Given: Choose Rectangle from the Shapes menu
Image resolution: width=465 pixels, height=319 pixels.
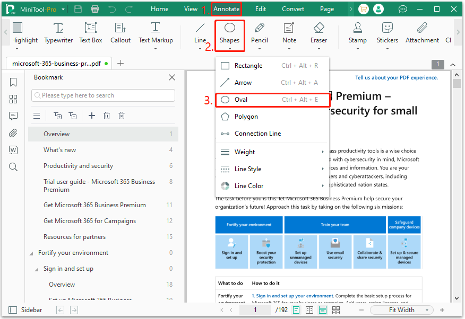Looking at the screenshot, I should click(x=272, y=66).
